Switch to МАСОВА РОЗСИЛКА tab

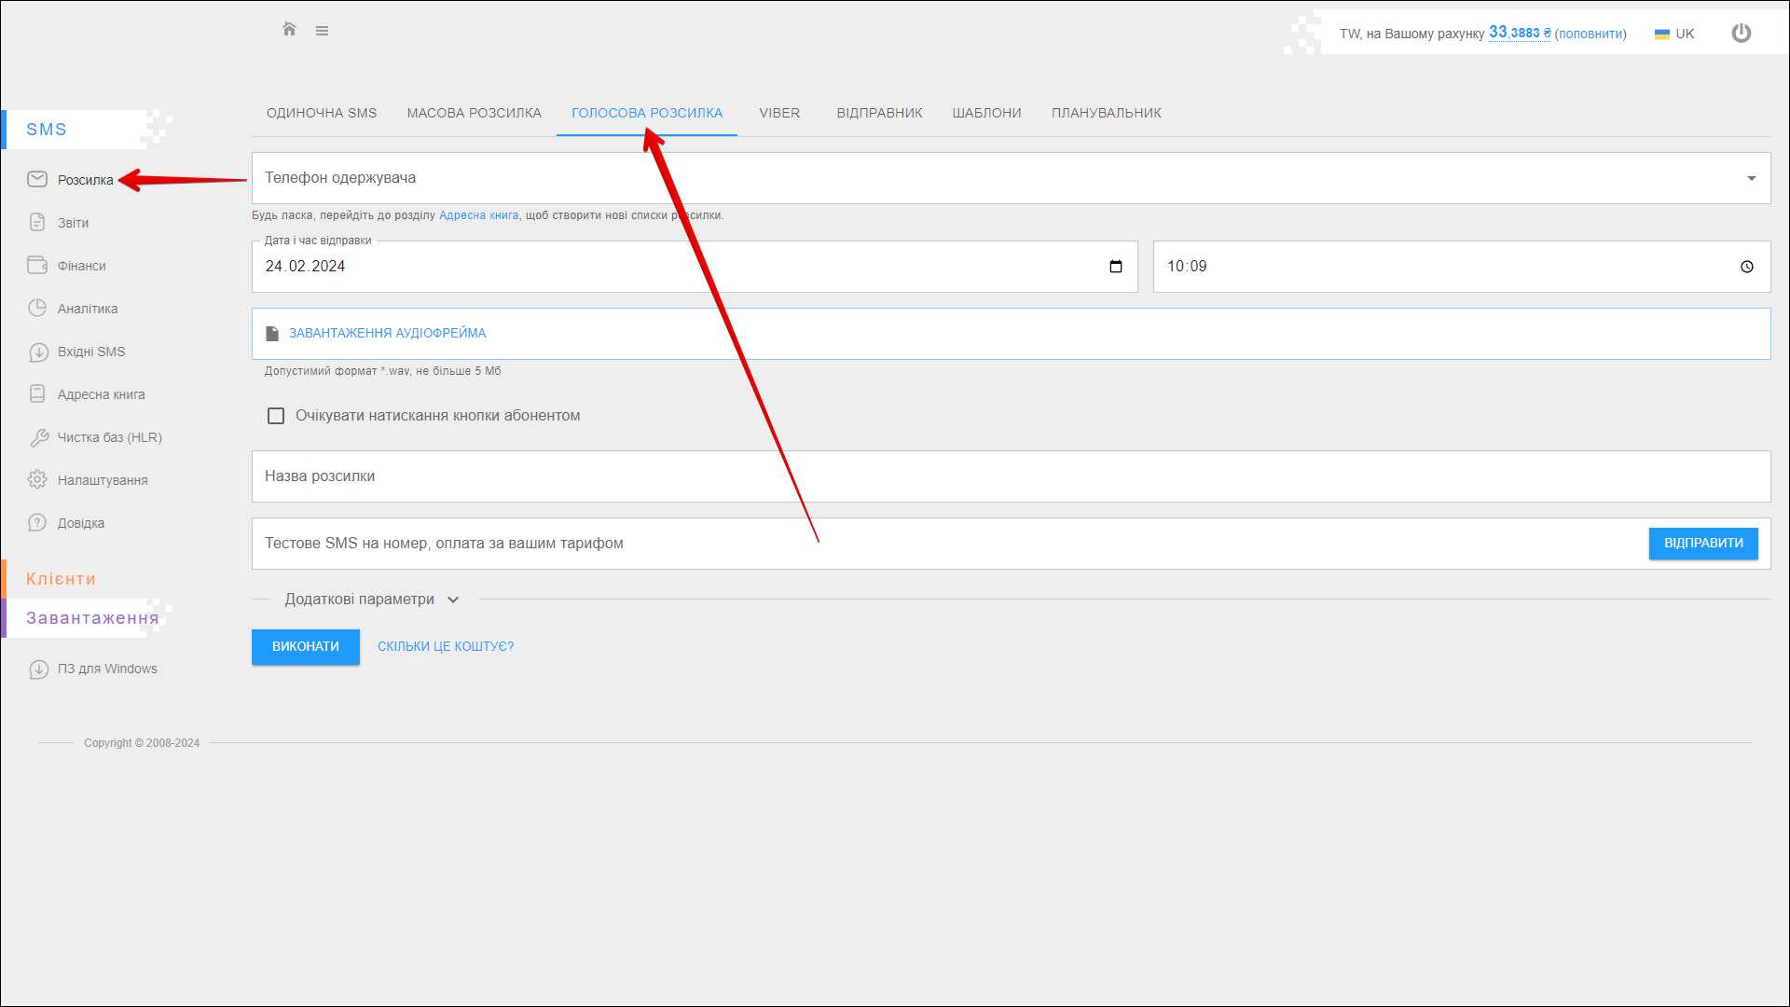pyautogui.click(x=474, y=113)
